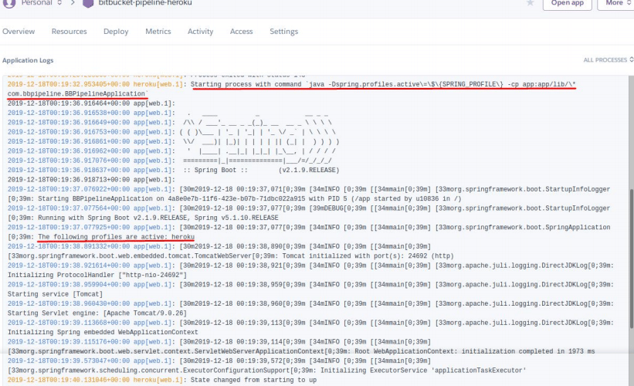Click the purple app hexagon icon

coord(88,3)
